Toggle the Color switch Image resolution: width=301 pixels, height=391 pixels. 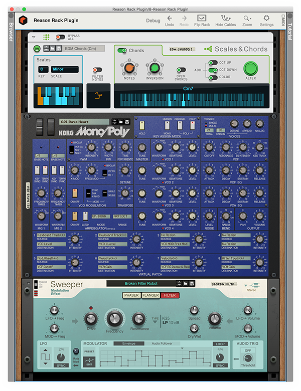click(213, 77)
